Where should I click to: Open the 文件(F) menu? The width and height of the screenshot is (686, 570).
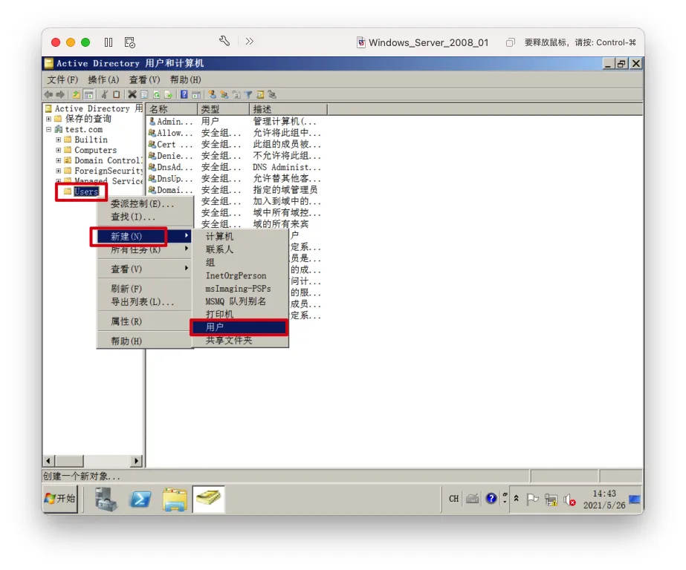pos(62,80)
